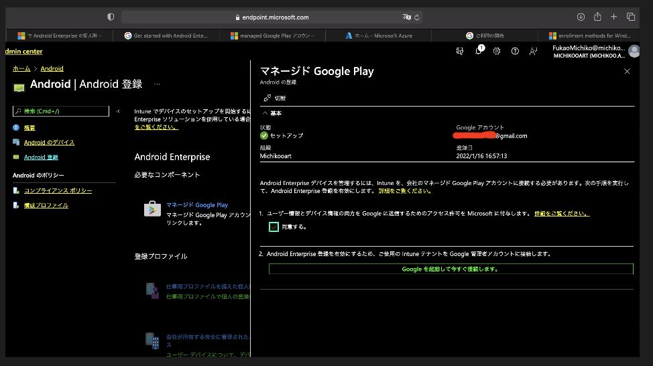Open 詳細をご覧ください link in intro paragraph
The width and height of the screenshot is (653, 366).
(406, 191)
